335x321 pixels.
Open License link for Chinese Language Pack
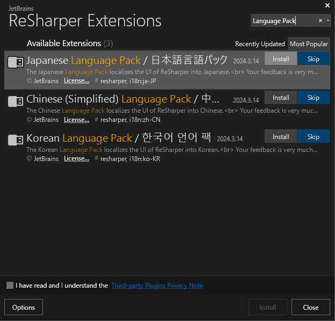[x=76, y=120]
